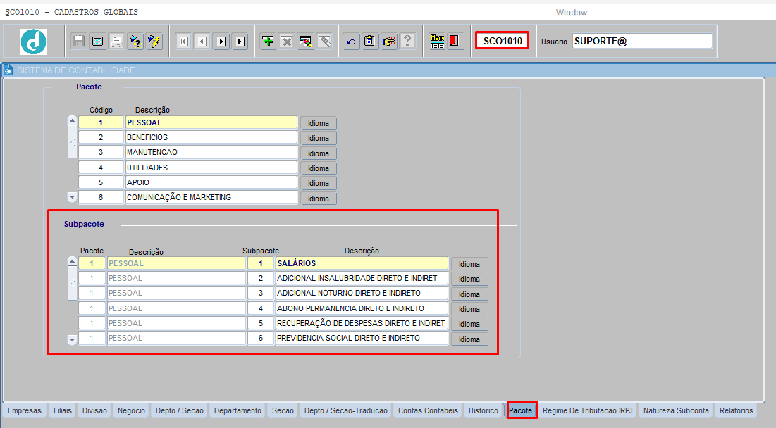Click the green plus Insert Record icon
The height and width of the screenshot is (428, 776).
click(268, 41)
